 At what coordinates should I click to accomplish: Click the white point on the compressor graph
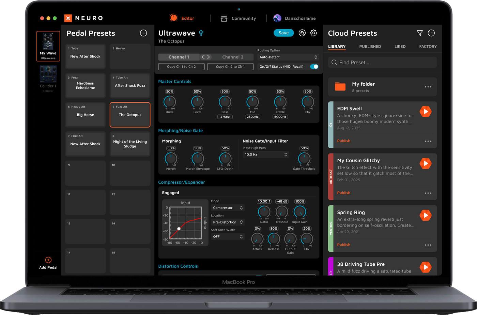(179, 229)
